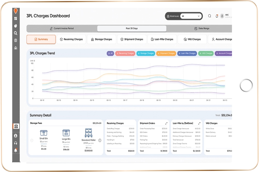Viewport: 259px width, 172px height.
Task: Open the Warehouse dropdown selector
Action: click(191, 16)
